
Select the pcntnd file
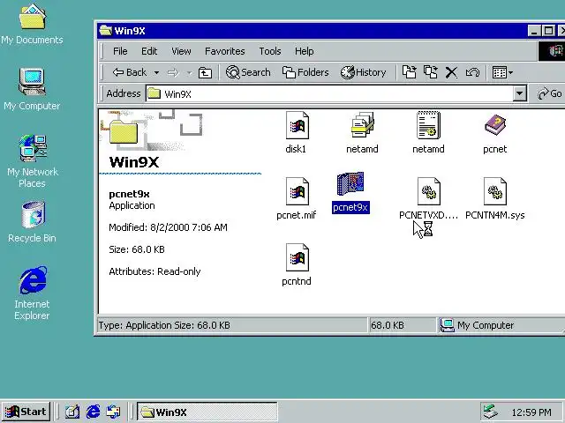point(297,257)
